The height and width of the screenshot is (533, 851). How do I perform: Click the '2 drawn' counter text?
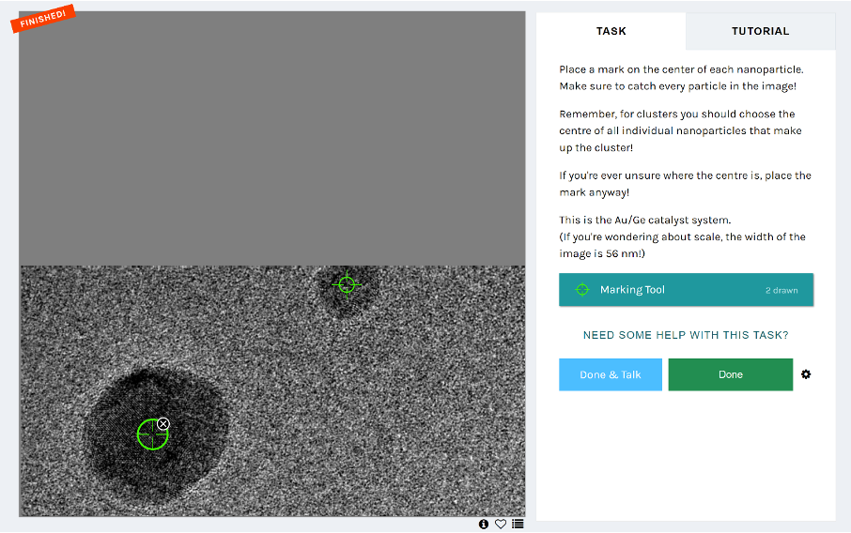[781, 291]
